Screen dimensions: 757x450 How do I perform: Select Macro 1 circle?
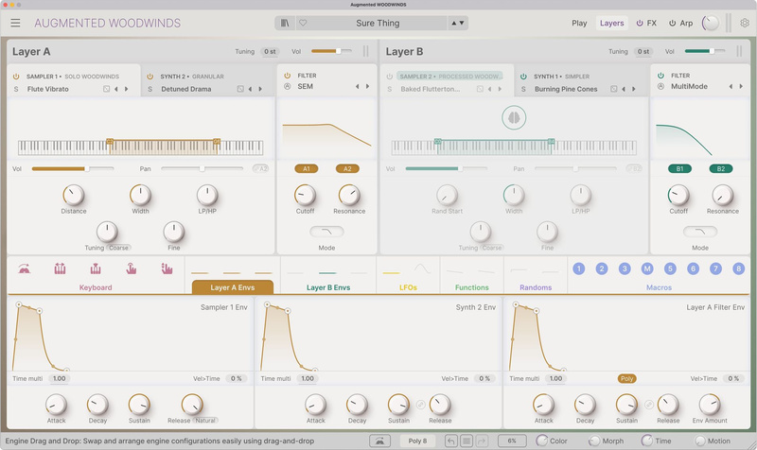tap(578, 268)
